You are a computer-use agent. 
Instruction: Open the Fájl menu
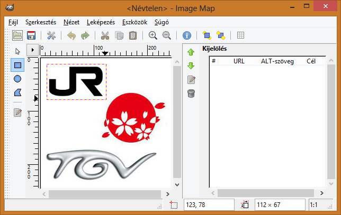pos(13,22)
